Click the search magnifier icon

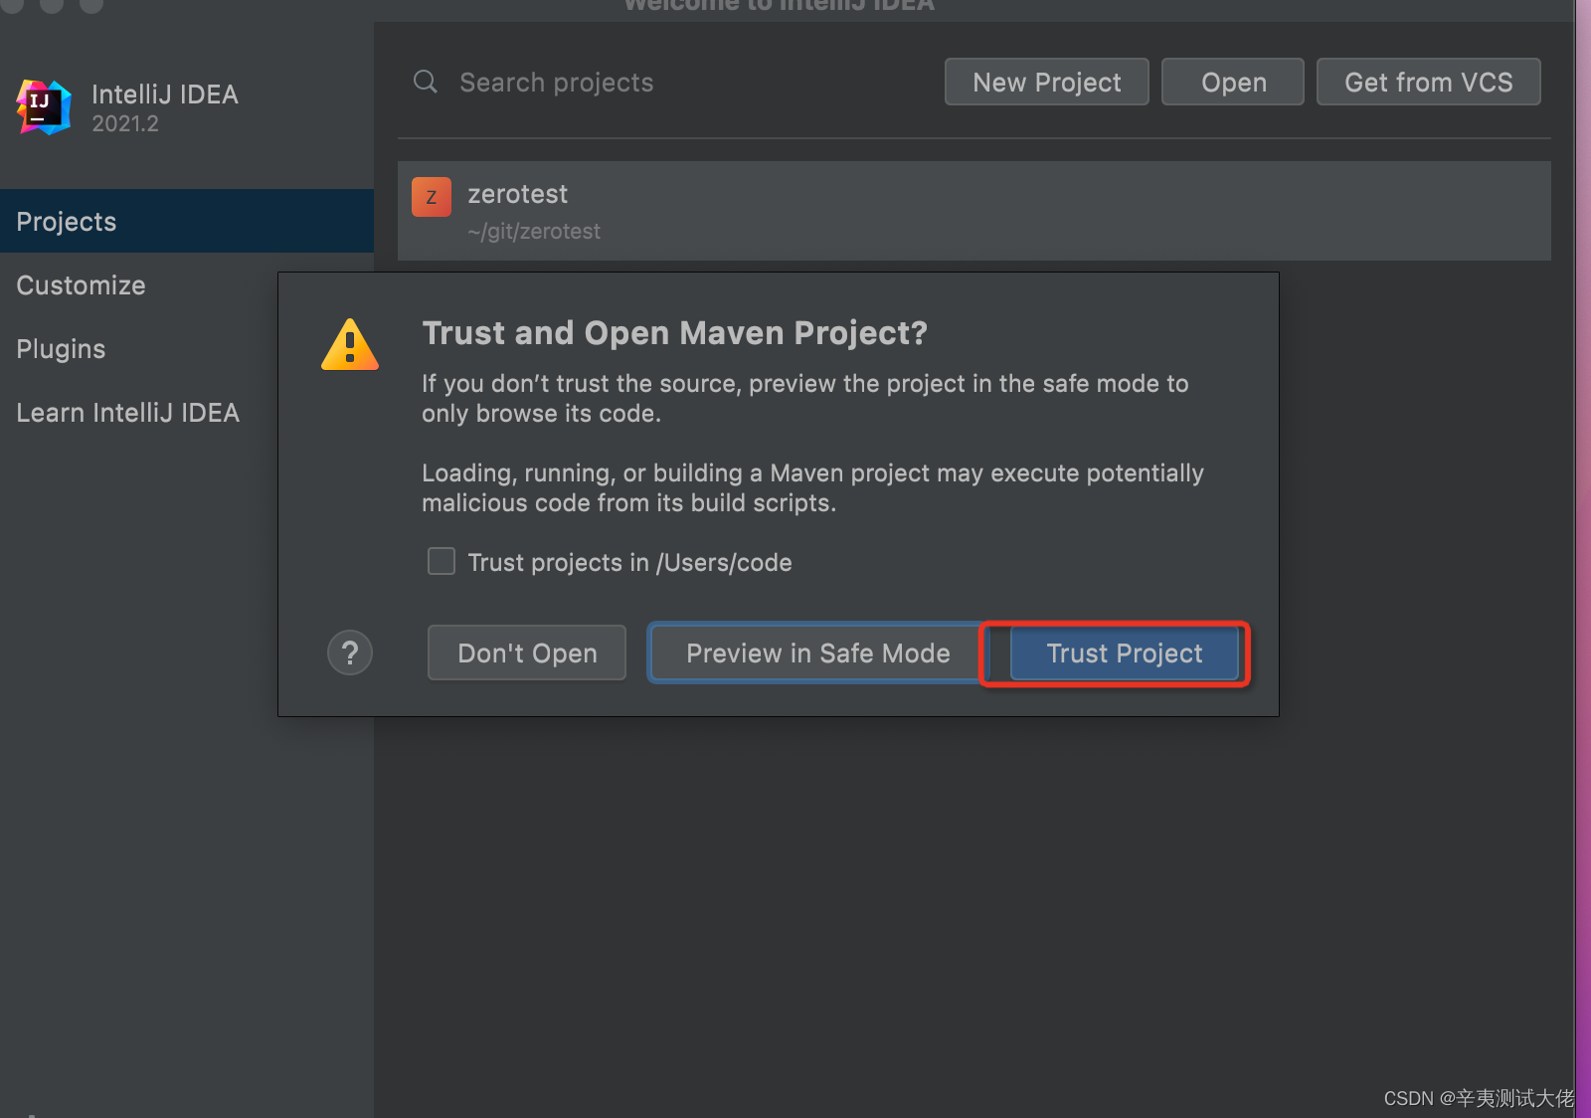pyautogui.click(x=426, y=82)
